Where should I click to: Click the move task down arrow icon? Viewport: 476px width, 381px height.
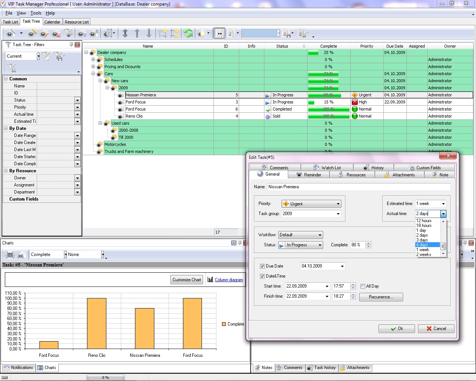coord(149,33)
